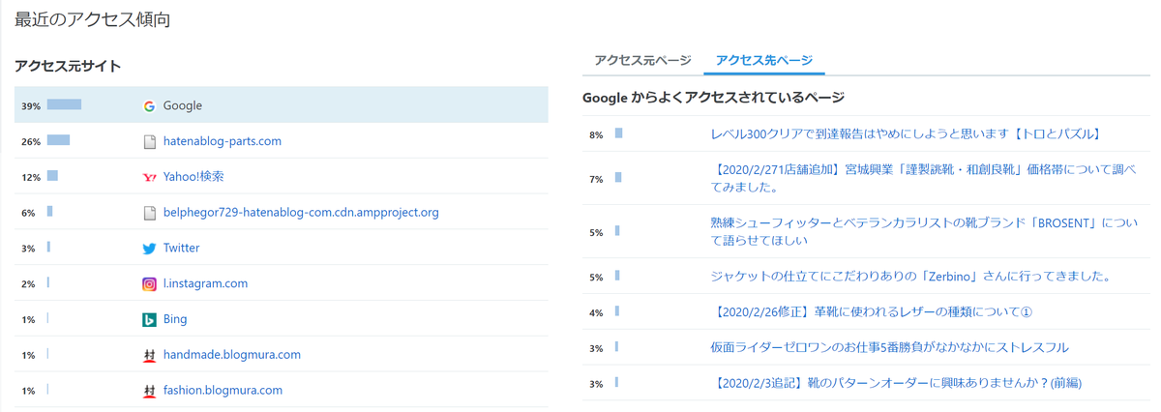Viewport: 1161px width, 412px height.
Task: Open the Yahoo!検索 link
Action: click(193, 177)
